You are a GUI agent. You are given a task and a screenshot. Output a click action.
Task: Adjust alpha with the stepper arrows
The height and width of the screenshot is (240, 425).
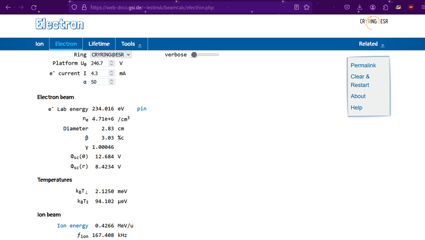point(112,82)
